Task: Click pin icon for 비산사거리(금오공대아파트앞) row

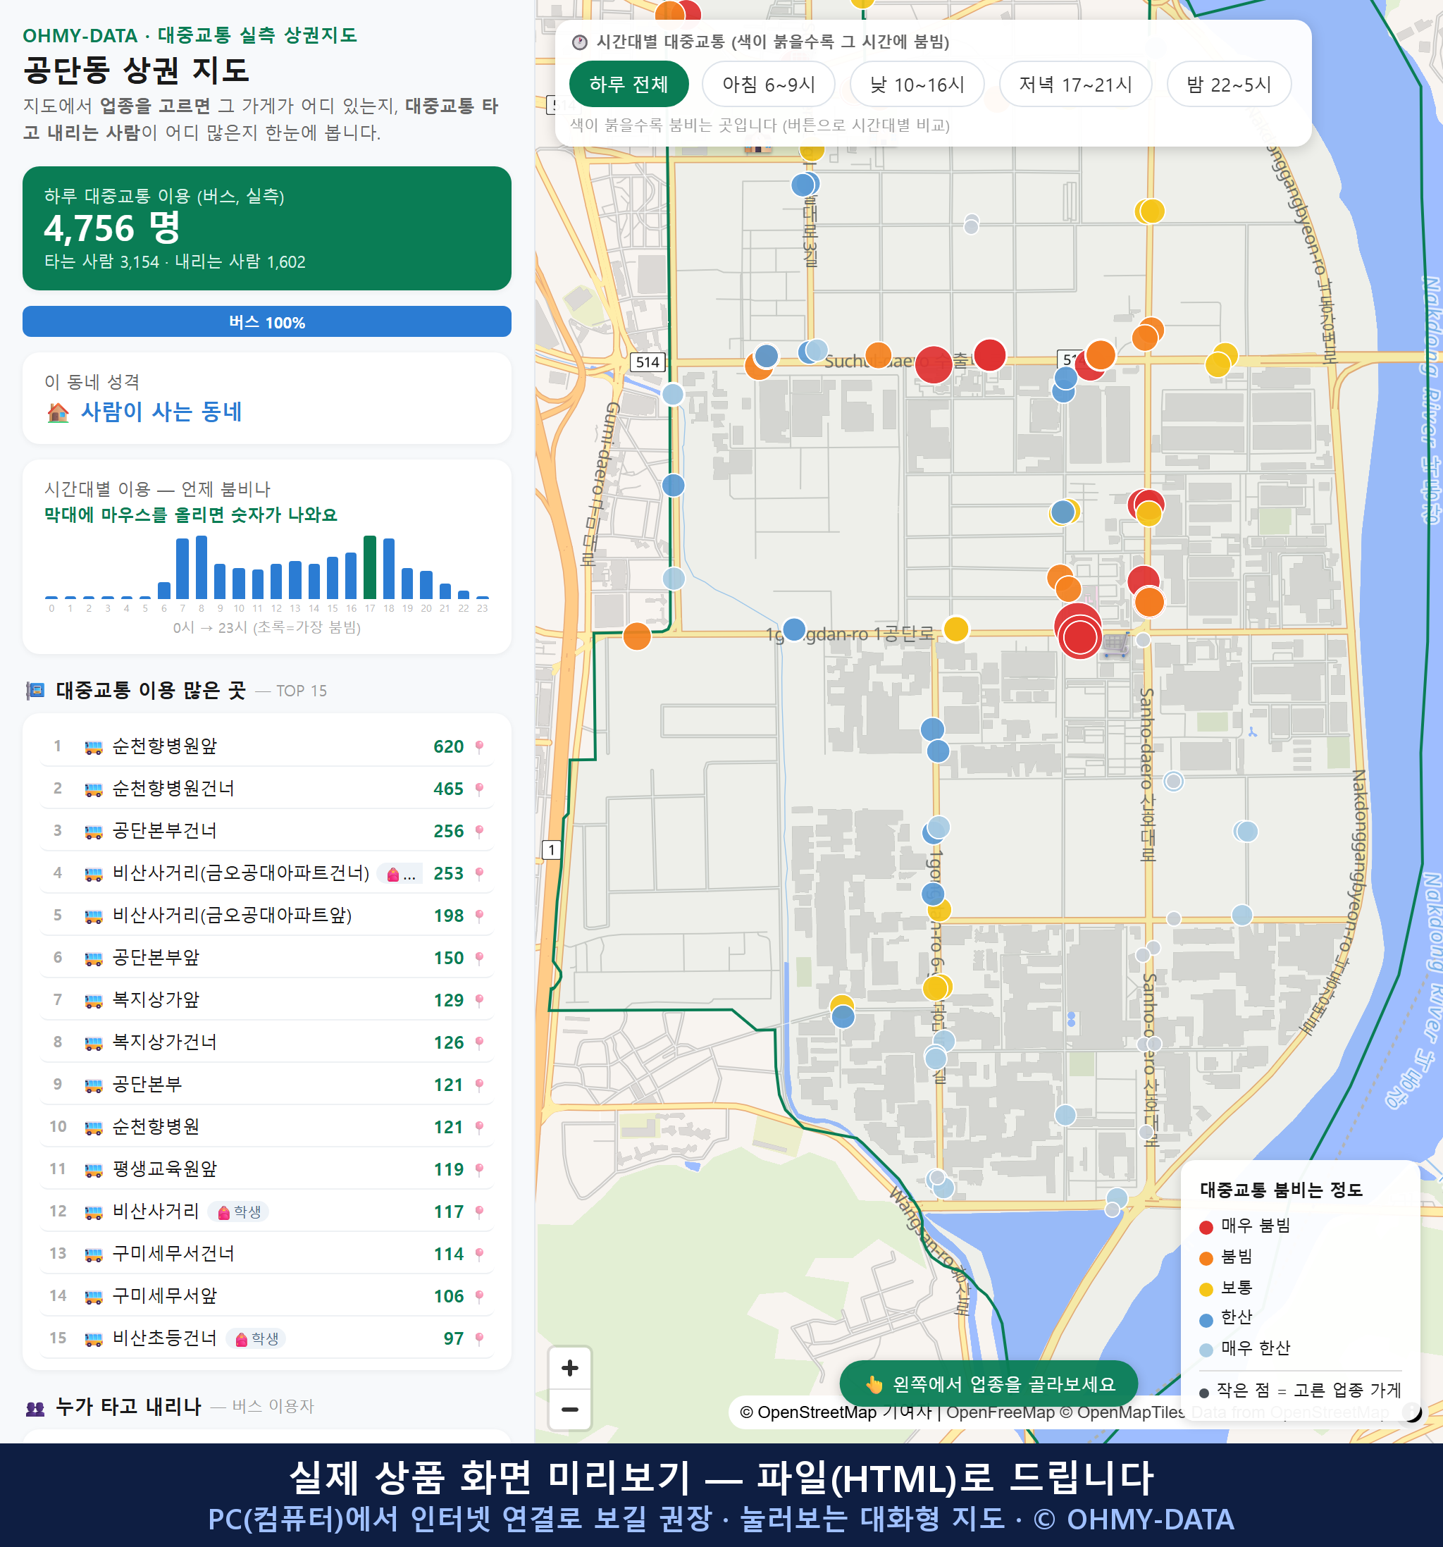Action: (479, 915)
